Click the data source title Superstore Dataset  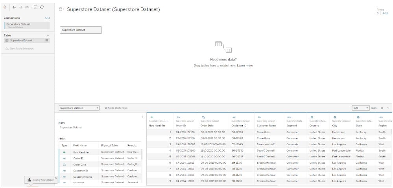click(114, 9)
